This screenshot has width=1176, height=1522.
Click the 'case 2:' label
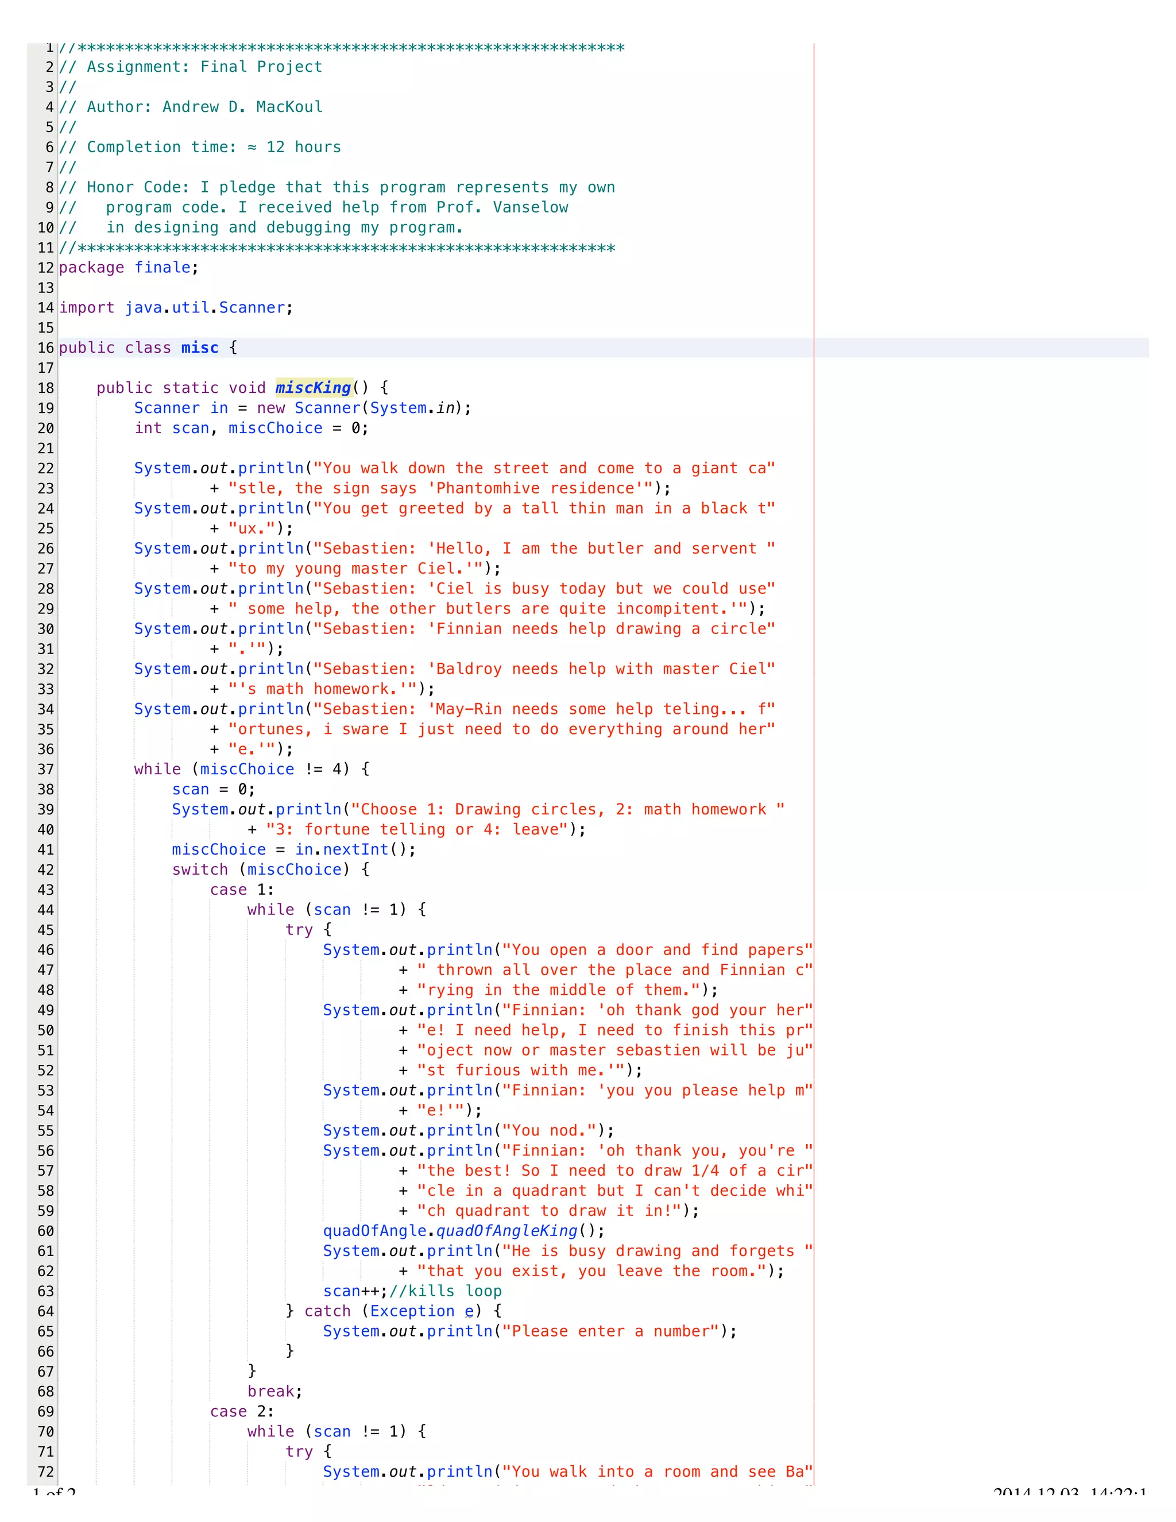pos(242,1412)
